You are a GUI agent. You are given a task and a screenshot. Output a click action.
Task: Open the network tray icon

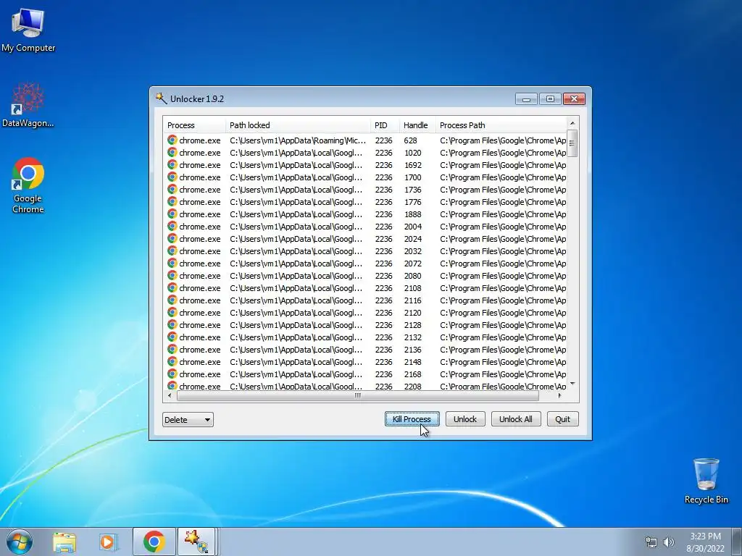(651, 542)
